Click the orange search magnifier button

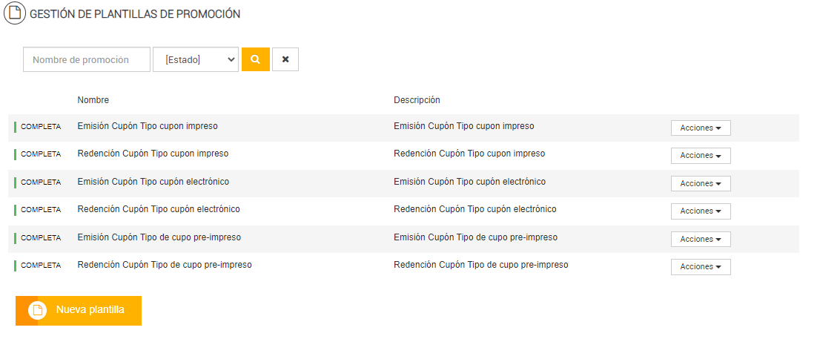point(255,59)
